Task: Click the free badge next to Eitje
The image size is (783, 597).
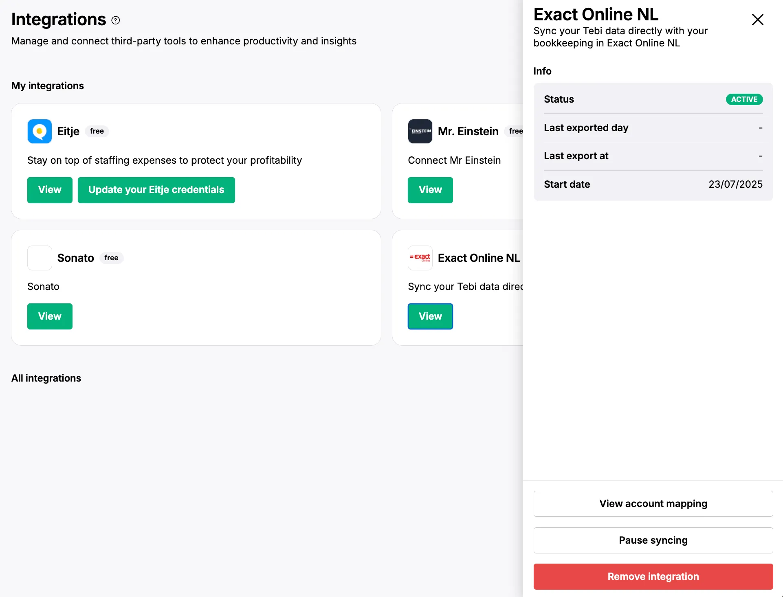Action: (97, 131)
